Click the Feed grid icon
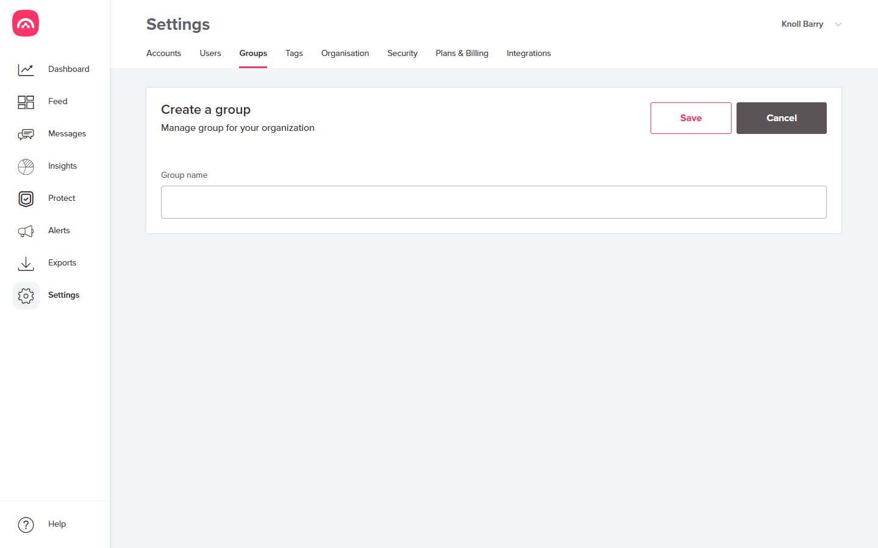Viewport: 878px width, 548px height. pyautogui.click(x=26, y=102)
